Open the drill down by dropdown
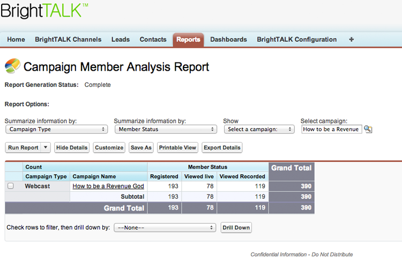The width and height of the screenshot is (402, 268). (x=165, y=227)
